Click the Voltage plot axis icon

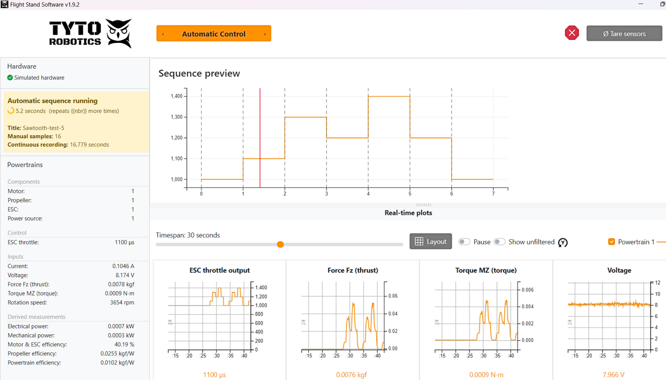[570, 322]
